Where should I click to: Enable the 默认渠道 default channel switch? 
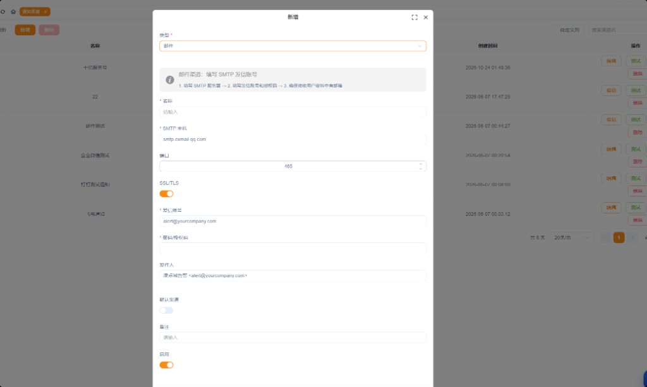(x=166, y=311)
